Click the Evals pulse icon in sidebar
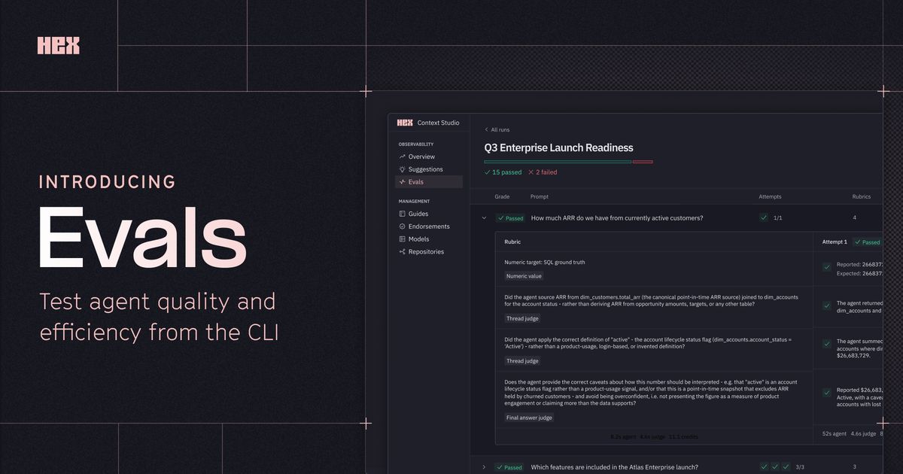The height and width of the screenshot is (474, 903). (403, 182)
